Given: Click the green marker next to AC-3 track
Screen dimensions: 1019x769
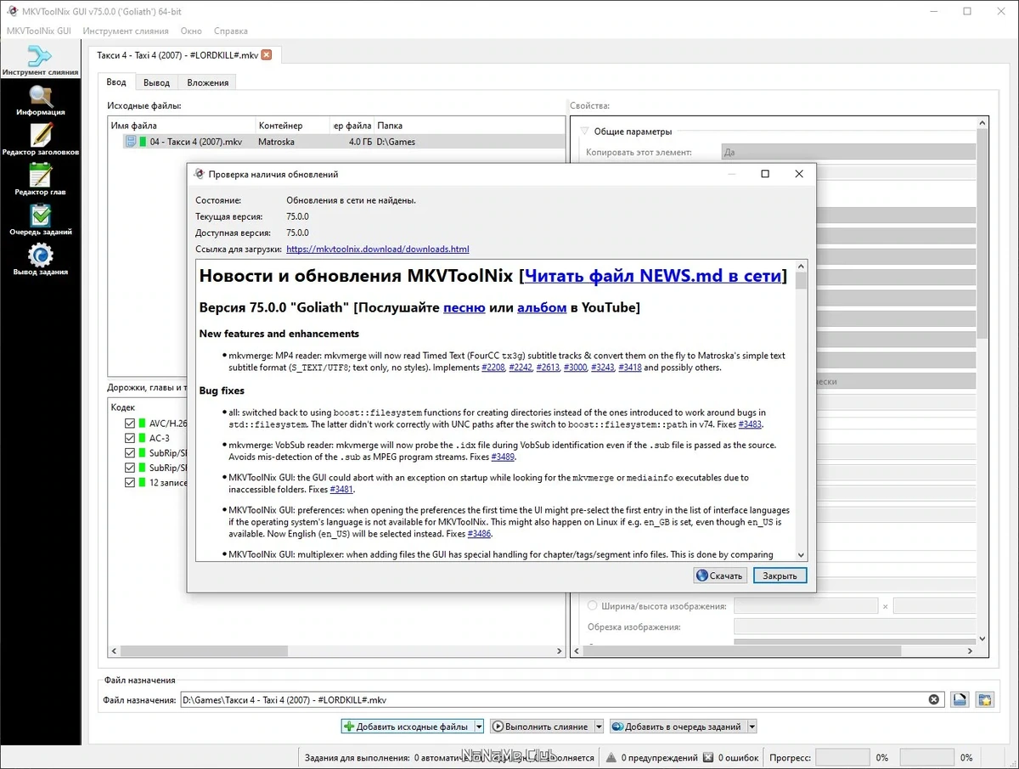Looking at the screenshot, I should point(143,438).
